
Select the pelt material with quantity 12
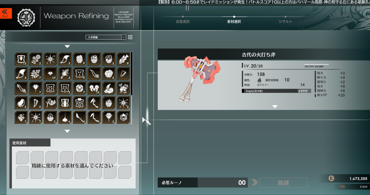click(21, 59)
